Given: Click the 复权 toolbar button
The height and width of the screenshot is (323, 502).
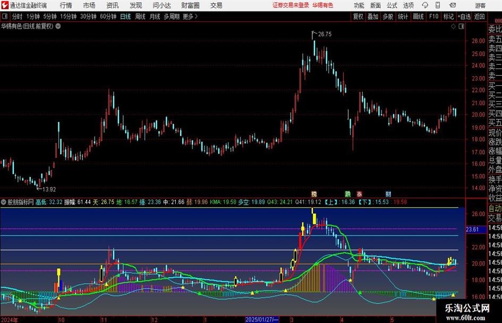Looking at the screenshot, I should [x=358, y=16].
